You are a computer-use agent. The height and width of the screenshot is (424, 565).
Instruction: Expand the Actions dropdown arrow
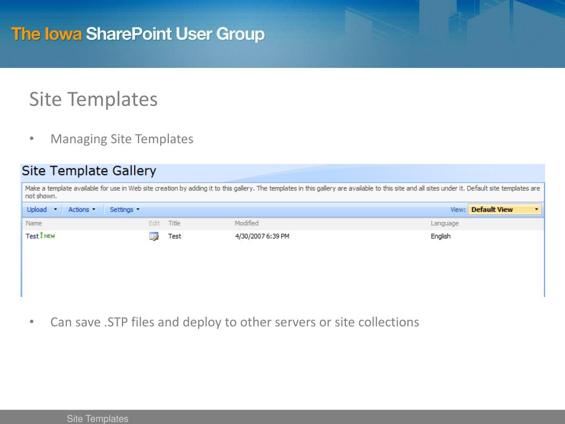94,209
